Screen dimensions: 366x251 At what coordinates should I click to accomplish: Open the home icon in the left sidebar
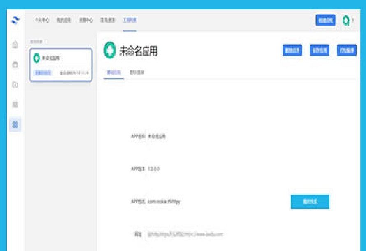tap(15, 44)
